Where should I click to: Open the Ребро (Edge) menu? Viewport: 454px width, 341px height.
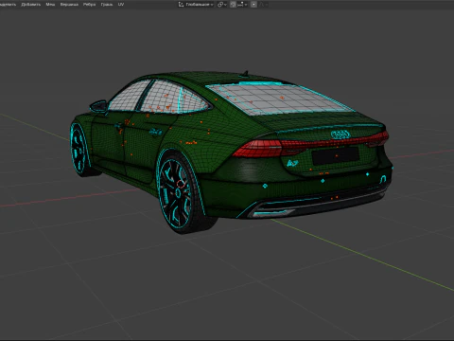click(x=89, y=5)
